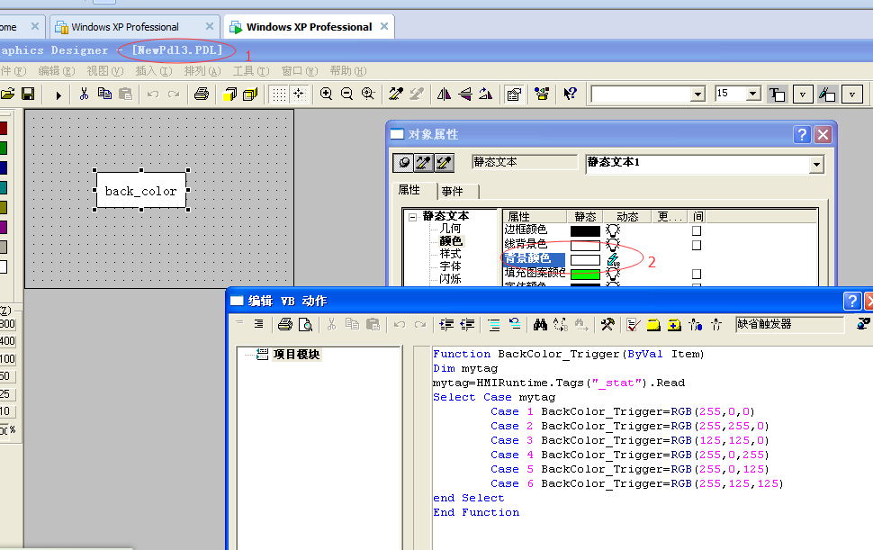Image resolution: width=873 pixels, height=550 pixels.
Task: Open print preview in VB editor toolbar
Action: pos(306,324)
